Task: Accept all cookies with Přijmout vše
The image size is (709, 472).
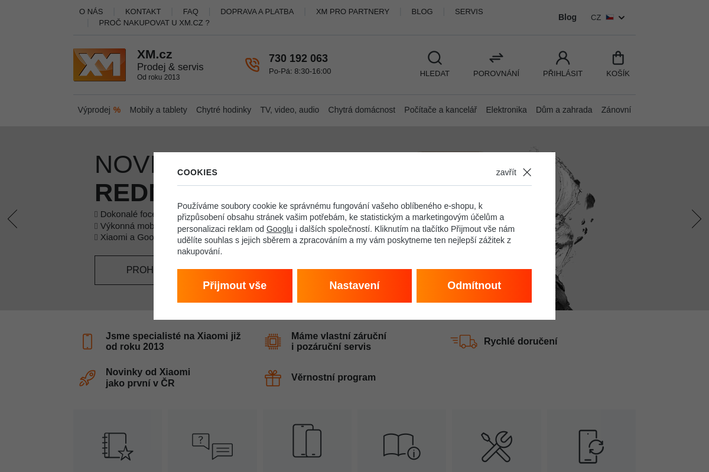Action: [235, 286]
